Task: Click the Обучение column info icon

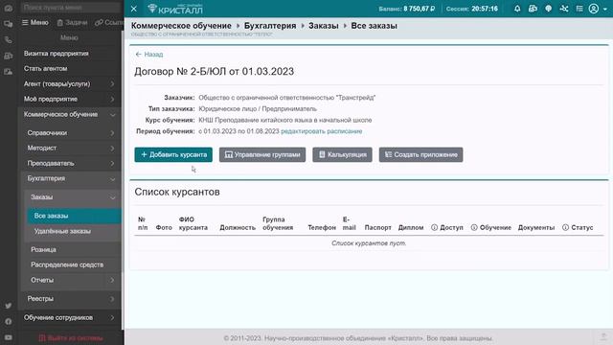Action: coord(474,228)
